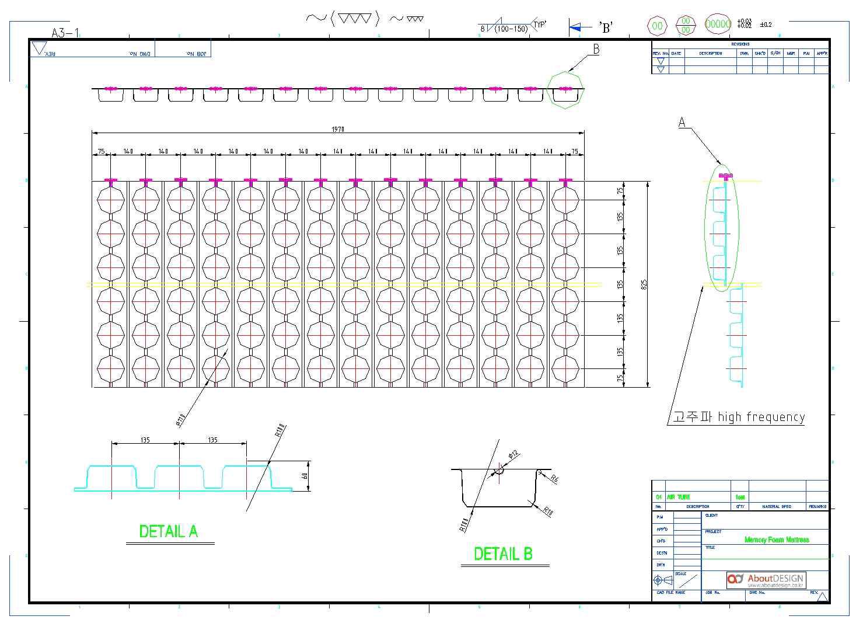
Task: Click the SCALE field
Action: (x=687, y=580)
